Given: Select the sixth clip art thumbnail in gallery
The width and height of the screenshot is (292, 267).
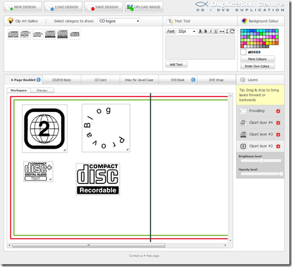Looking at the screenshot, I should pos(75,34).
